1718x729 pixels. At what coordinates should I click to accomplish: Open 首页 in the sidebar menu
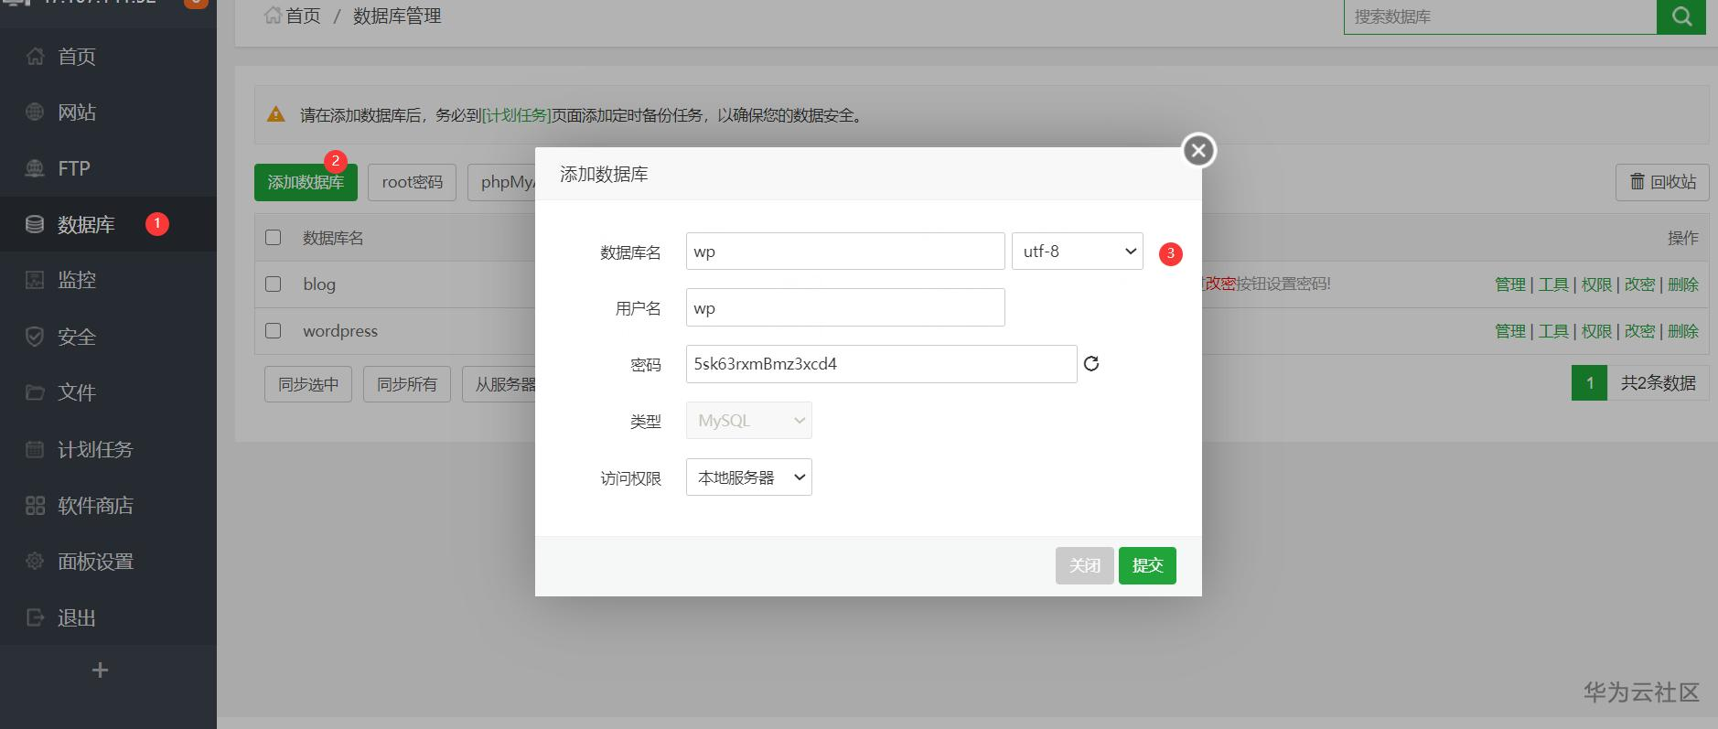77,57
